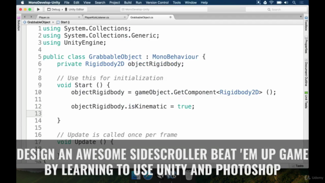Open the Version Control menu
The image size is (325, 183).
(157, 3)
